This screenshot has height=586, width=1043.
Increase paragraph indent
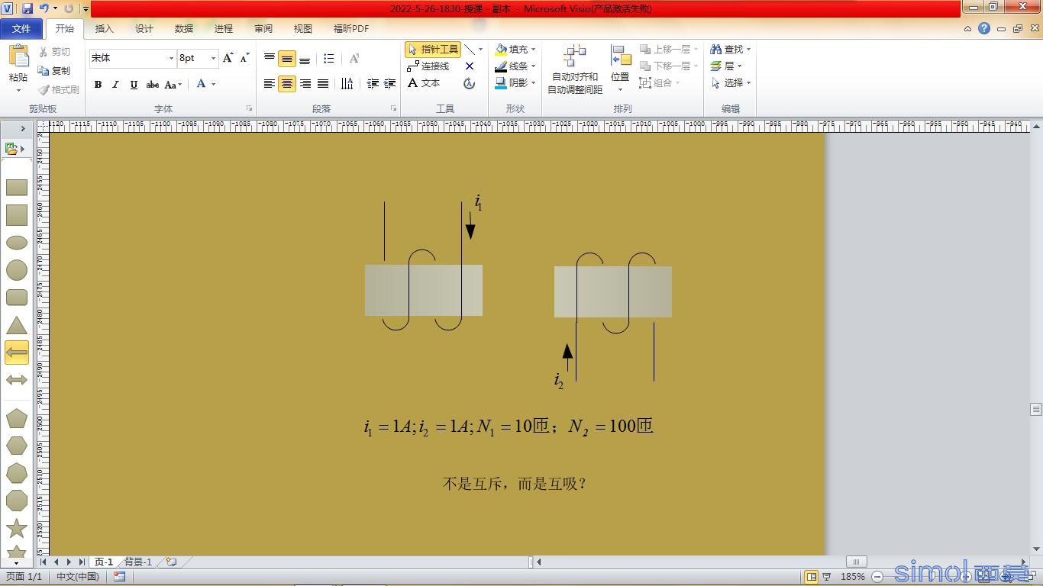(x=390, y=84)
